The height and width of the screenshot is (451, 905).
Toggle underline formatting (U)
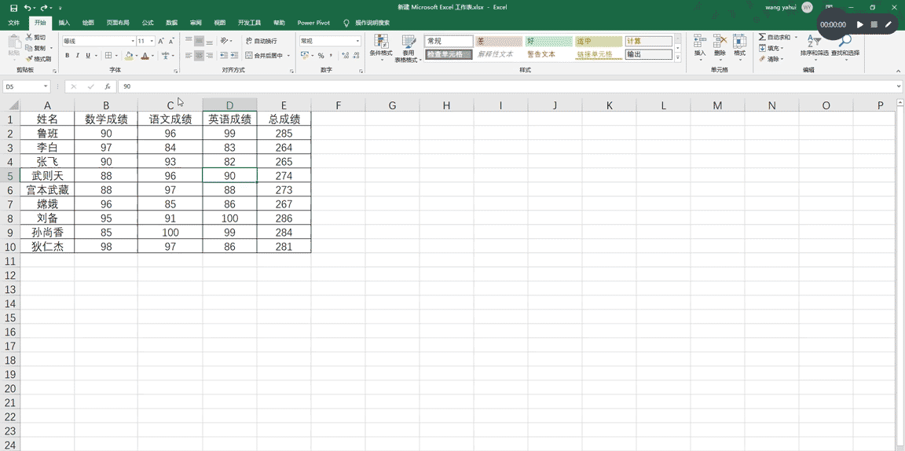(88, 56)
